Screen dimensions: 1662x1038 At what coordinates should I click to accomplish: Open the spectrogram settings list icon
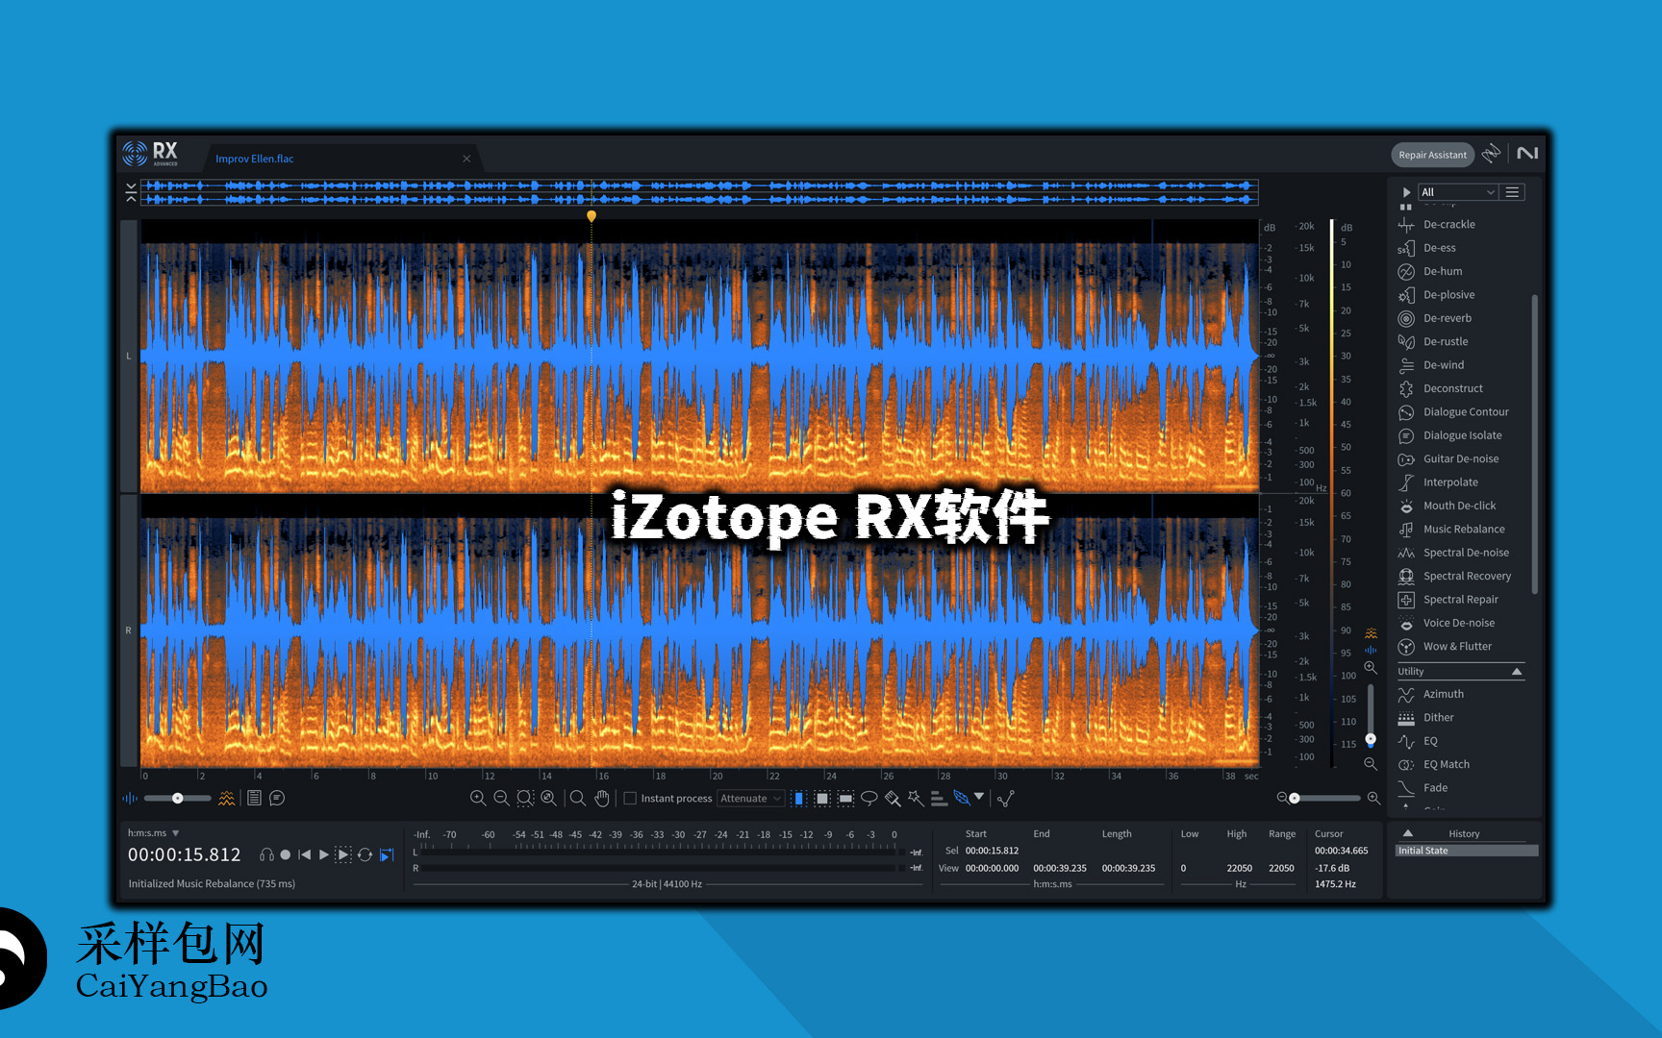tap(254, 799)
